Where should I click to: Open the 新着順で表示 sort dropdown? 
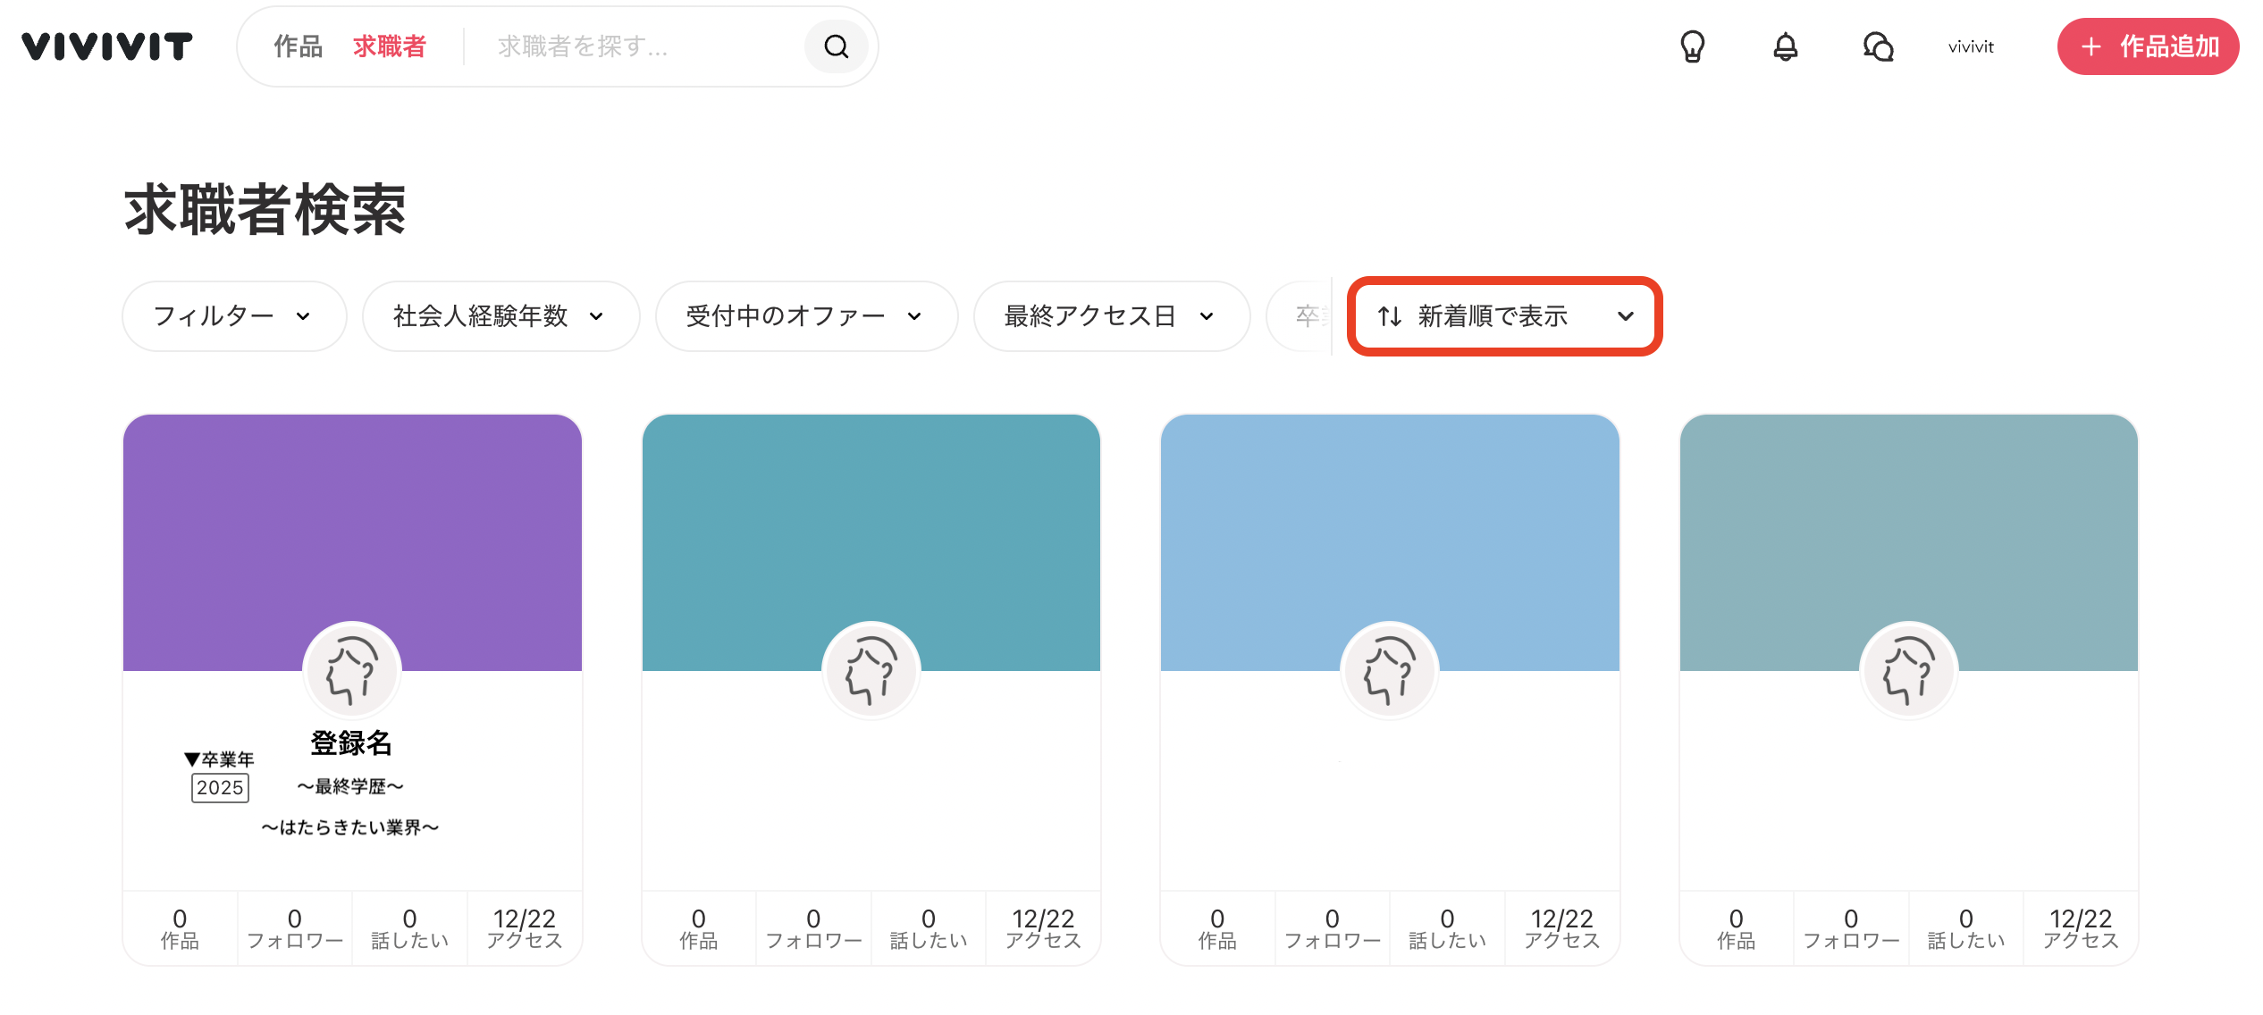(1505, 315)
